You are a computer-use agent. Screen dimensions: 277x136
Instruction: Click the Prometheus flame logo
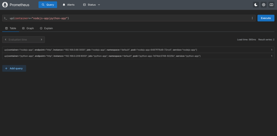[5, 5]
